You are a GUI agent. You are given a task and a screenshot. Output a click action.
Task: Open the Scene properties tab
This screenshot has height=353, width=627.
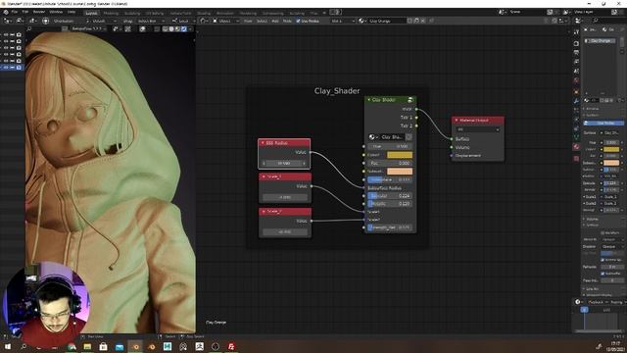point(576,72)
